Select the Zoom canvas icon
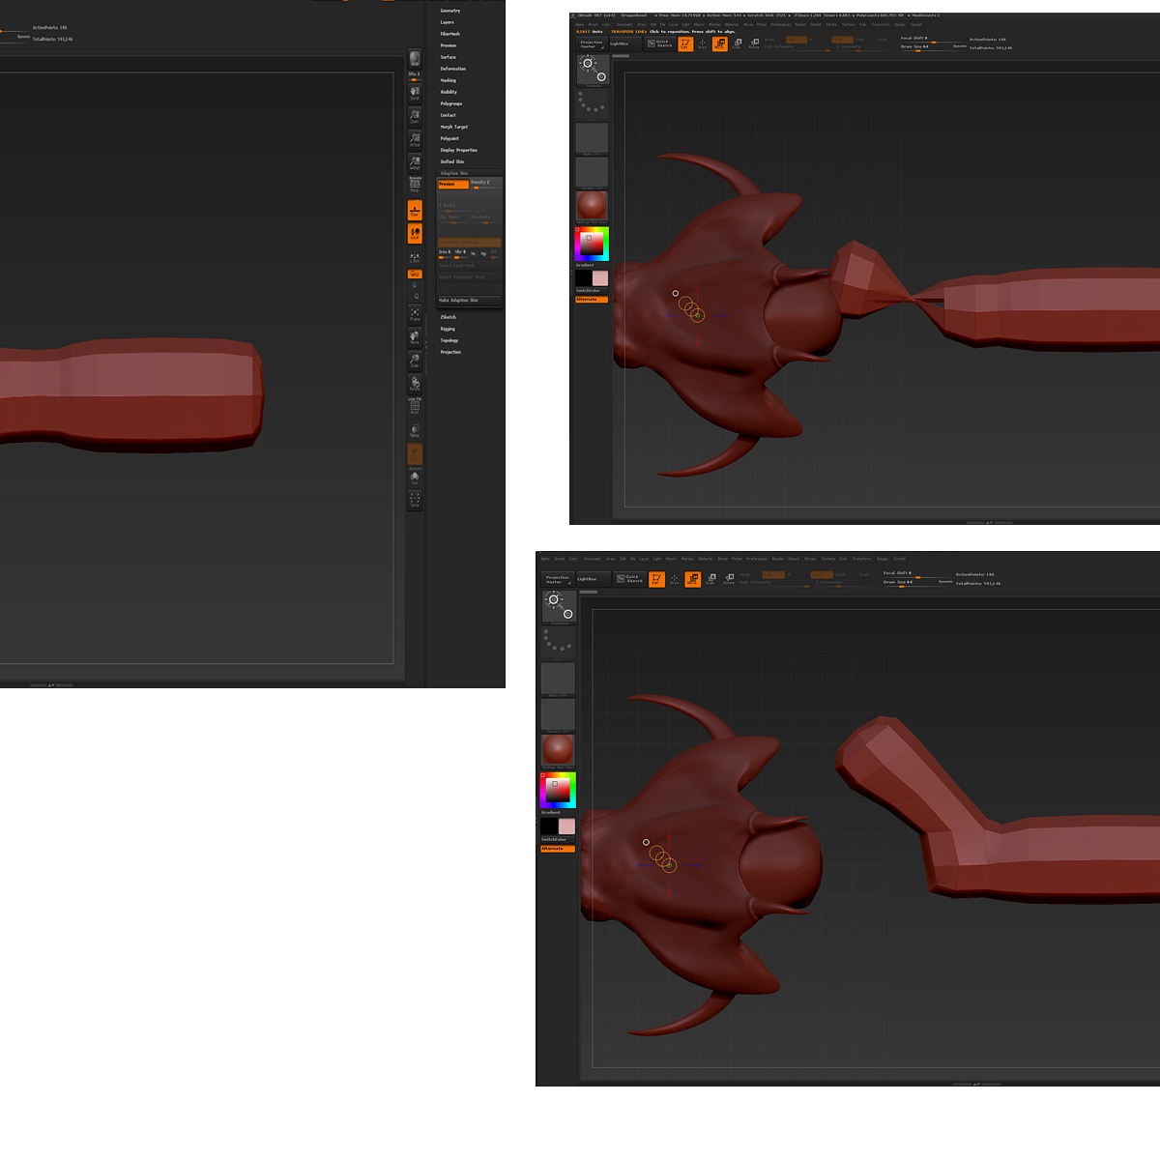The image size is (1160, 1160). pos(415,116)
